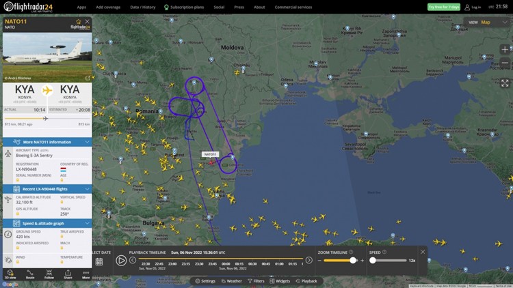Open the View Map dropdown
Image resolution: width=513 pixels, height=288 pixels.
tap(488, 23)
